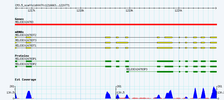Image resolution: width=224 pixels, height=100 pixels.
Task: Select the MELO3C024783P2 protein label
Action: click(x=26, y=64)
